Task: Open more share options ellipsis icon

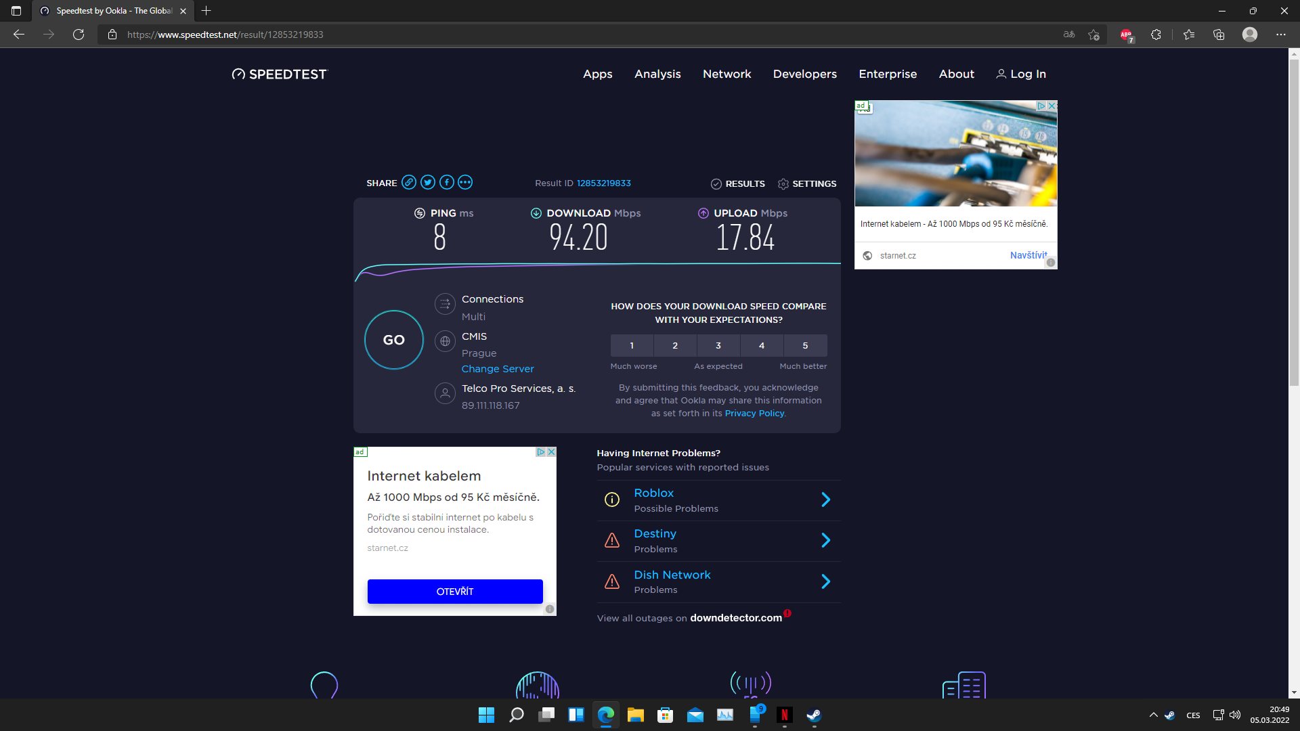Action: point(465,182)
